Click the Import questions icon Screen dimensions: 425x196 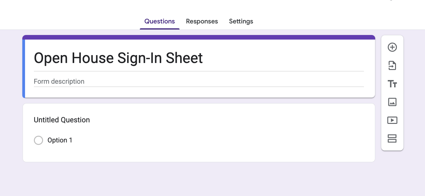tap(392, 65)
